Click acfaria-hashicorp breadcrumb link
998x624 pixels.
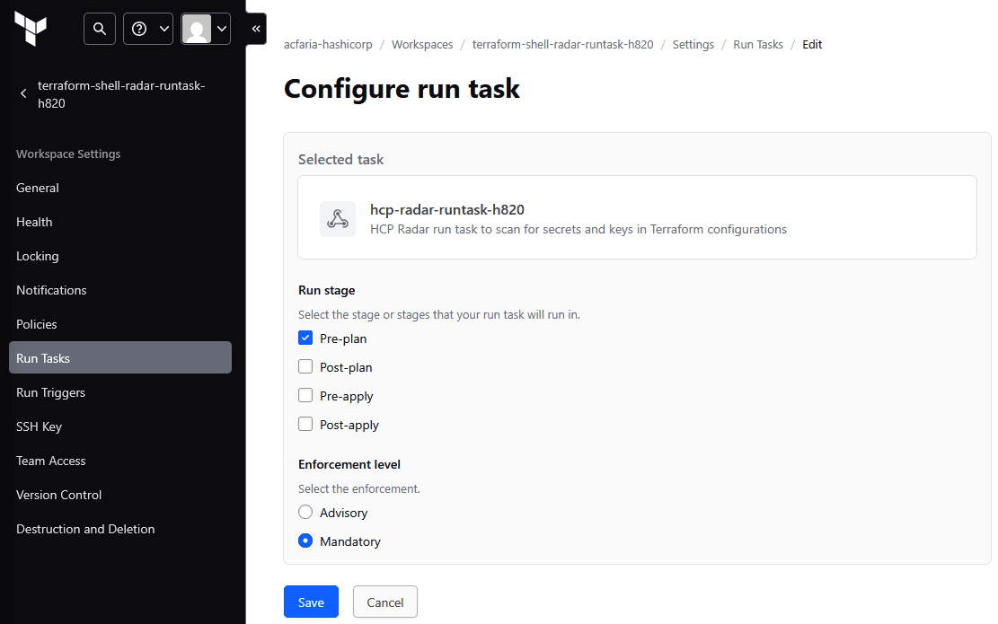pos(327,44)
